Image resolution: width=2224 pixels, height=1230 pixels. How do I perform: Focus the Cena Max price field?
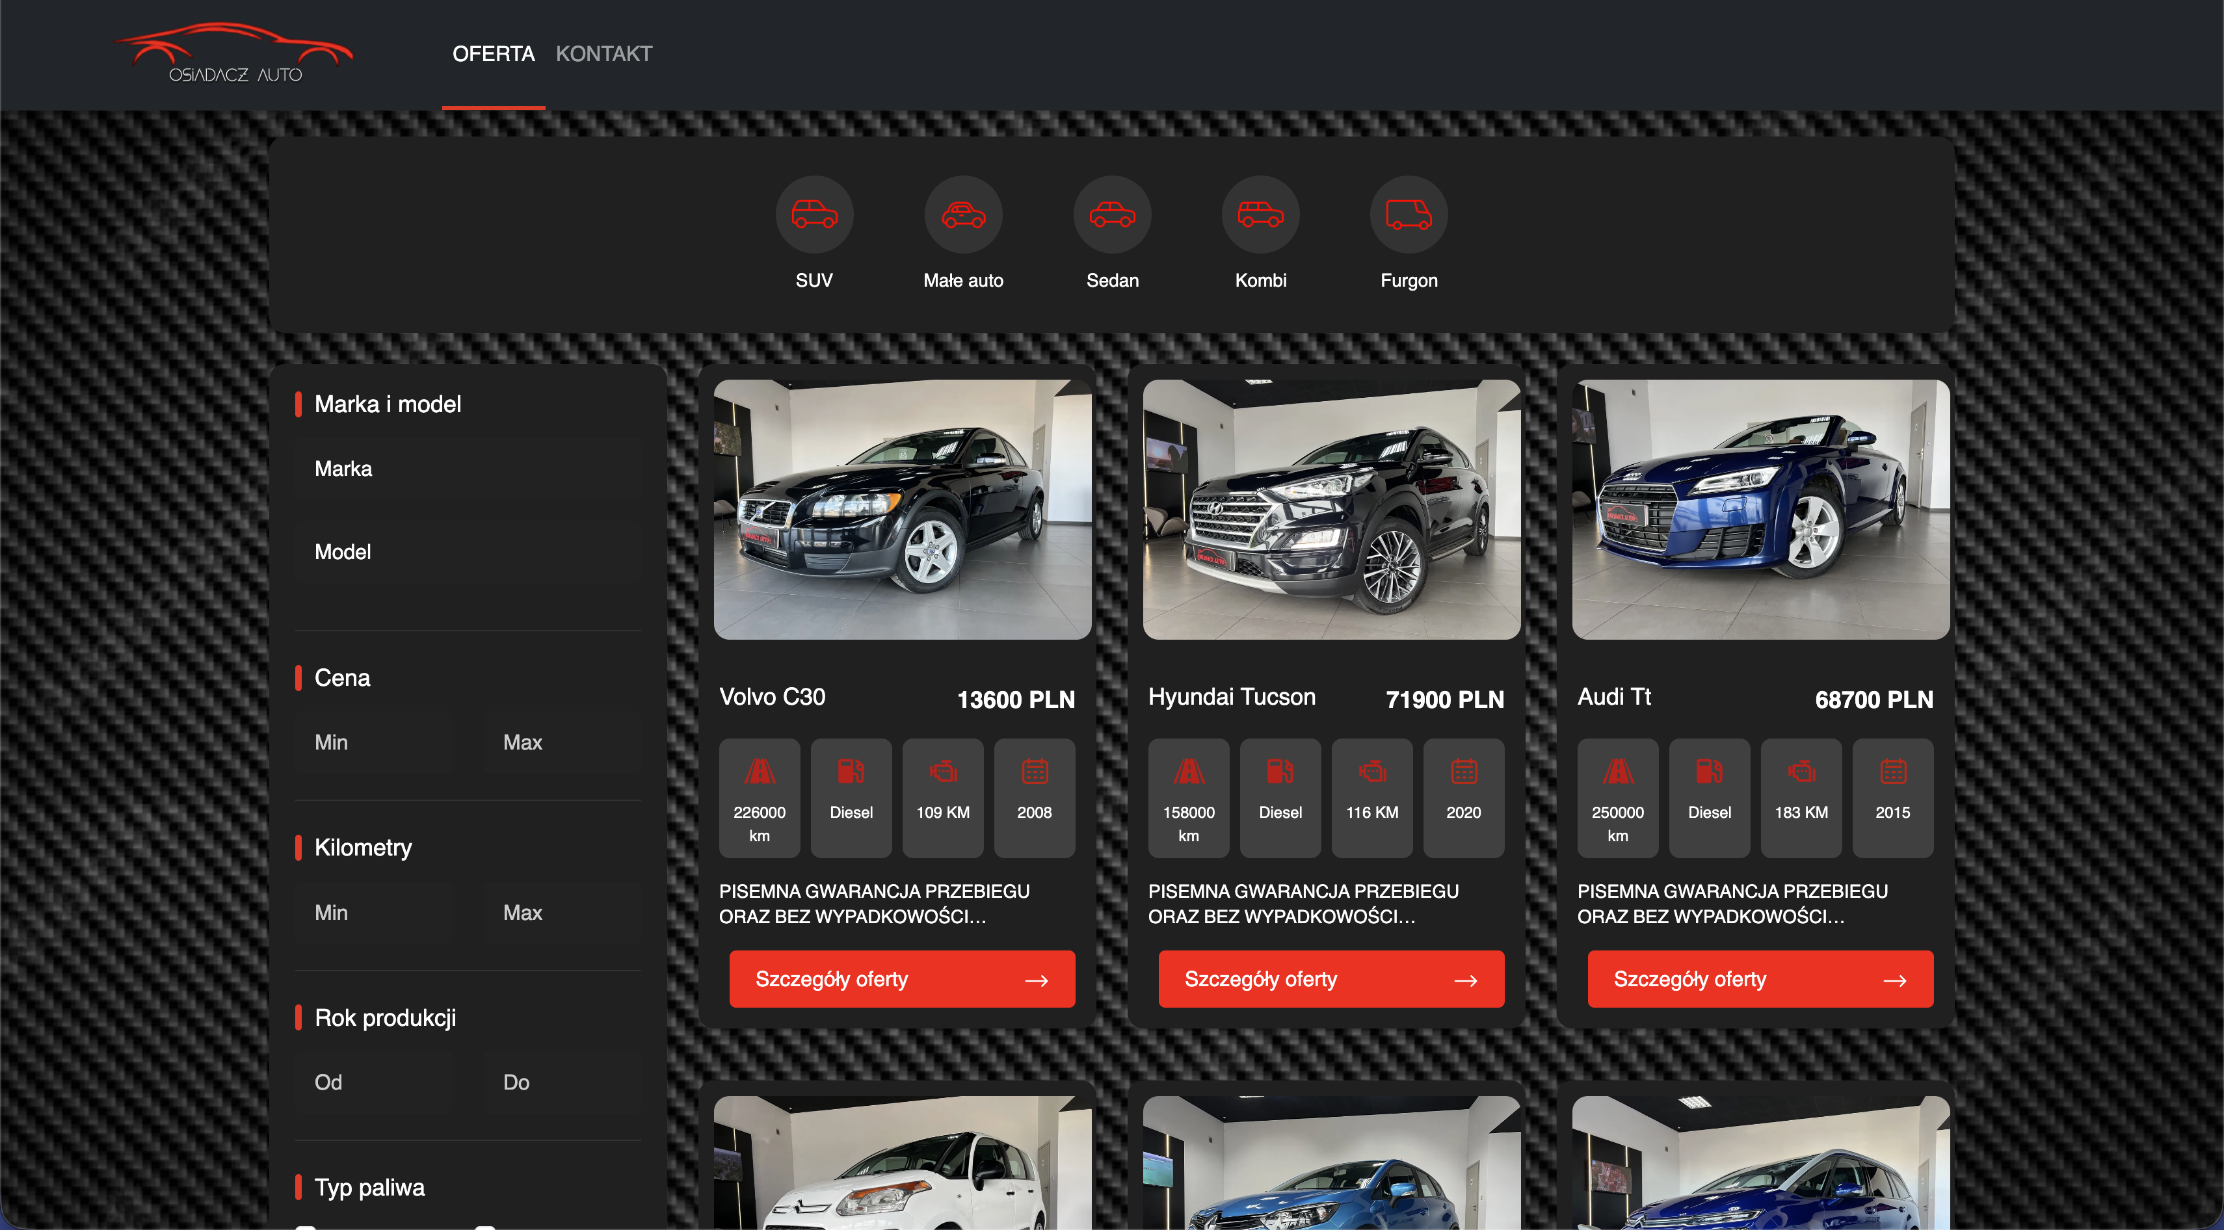click(x=562, y=742)
